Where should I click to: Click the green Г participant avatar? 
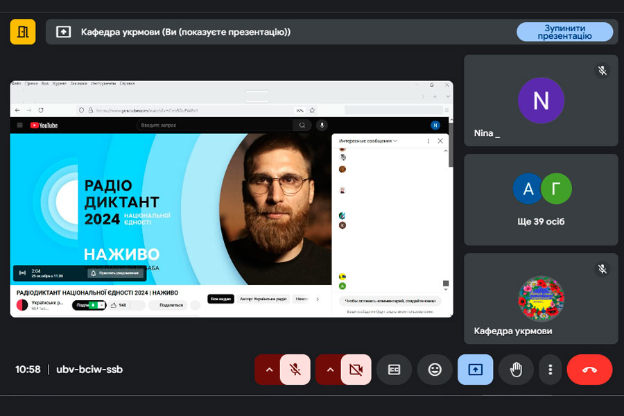click(x=556, y=189)
